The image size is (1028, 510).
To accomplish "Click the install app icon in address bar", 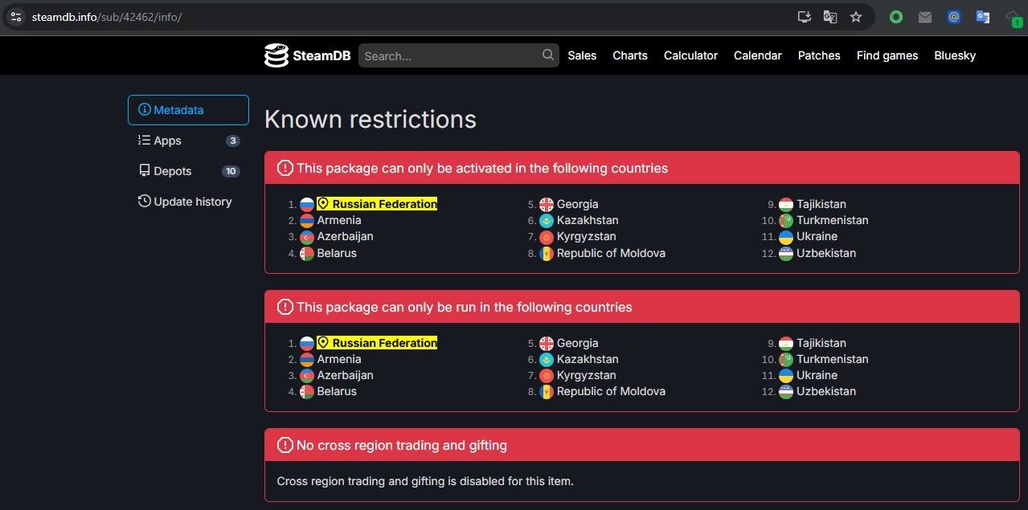I will pos(805,17).
